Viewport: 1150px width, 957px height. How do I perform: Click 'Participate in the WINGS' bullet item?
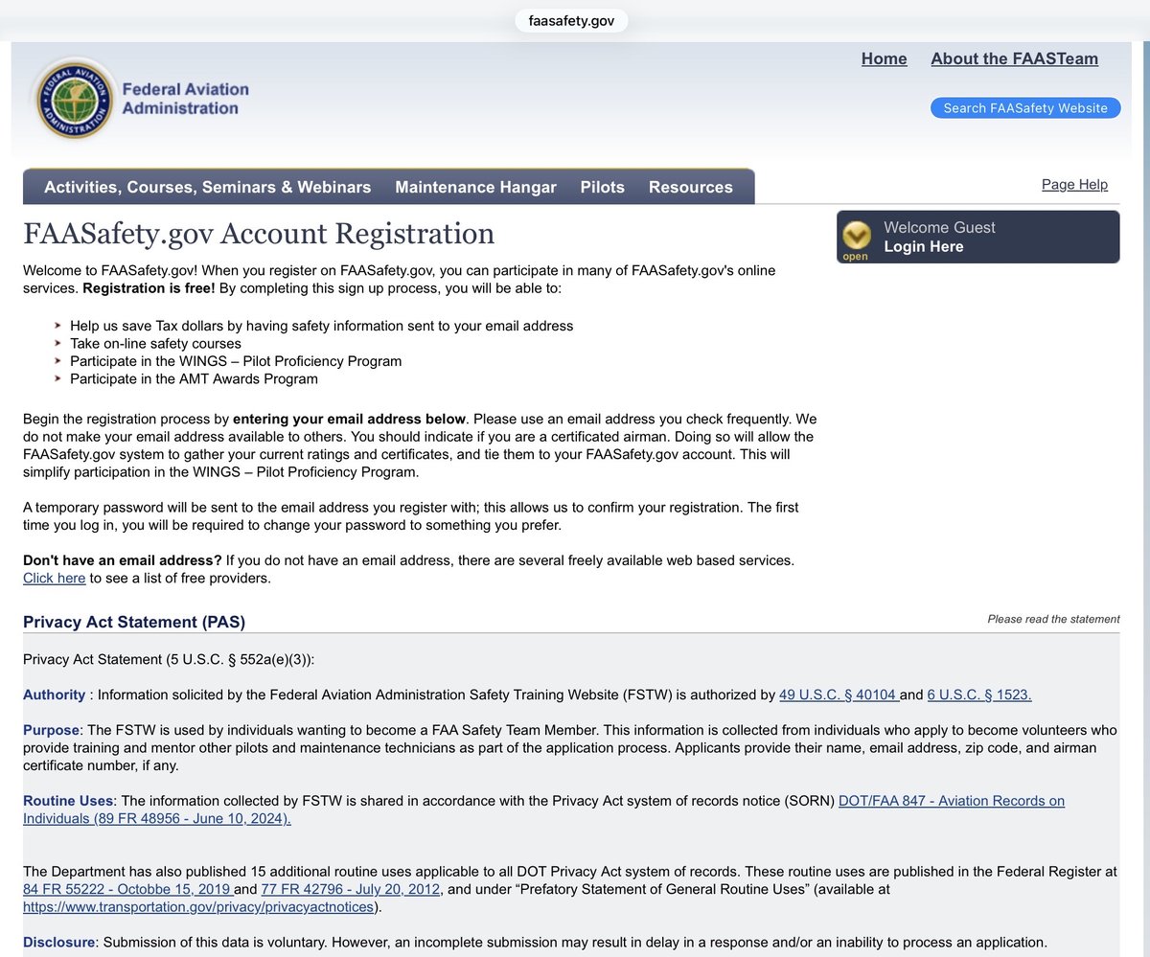[x=236, y=361]
